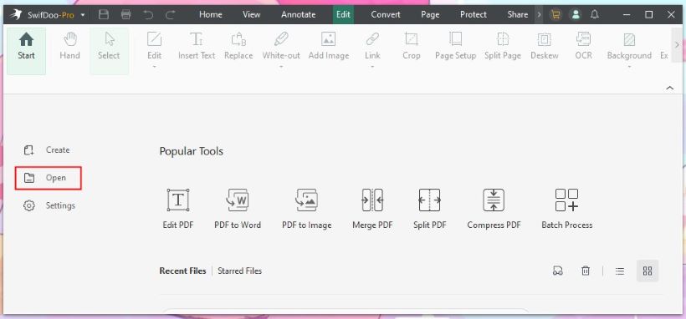686x319 pixels.
Task: Switch to the Home tab
Action: pyautogui.click(x=211, y=14)
